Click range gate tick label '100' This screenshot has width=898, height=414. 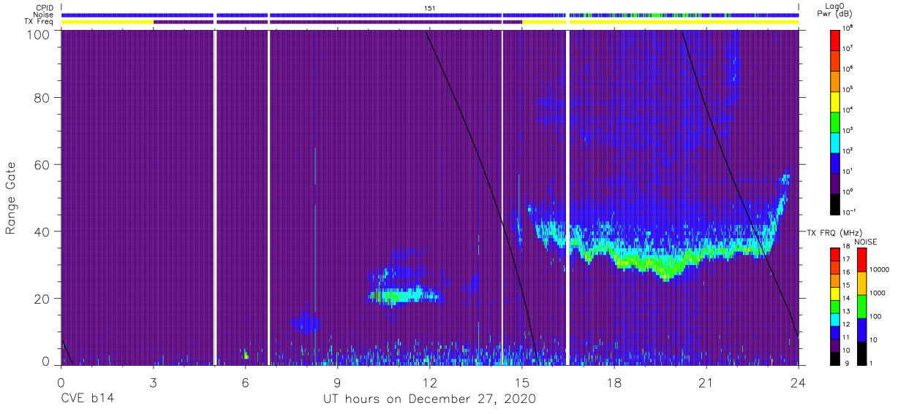tap(38, 34)
